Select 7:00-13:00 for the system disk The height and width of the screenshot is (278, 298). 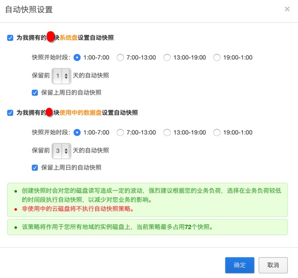(x=120, y=57)
